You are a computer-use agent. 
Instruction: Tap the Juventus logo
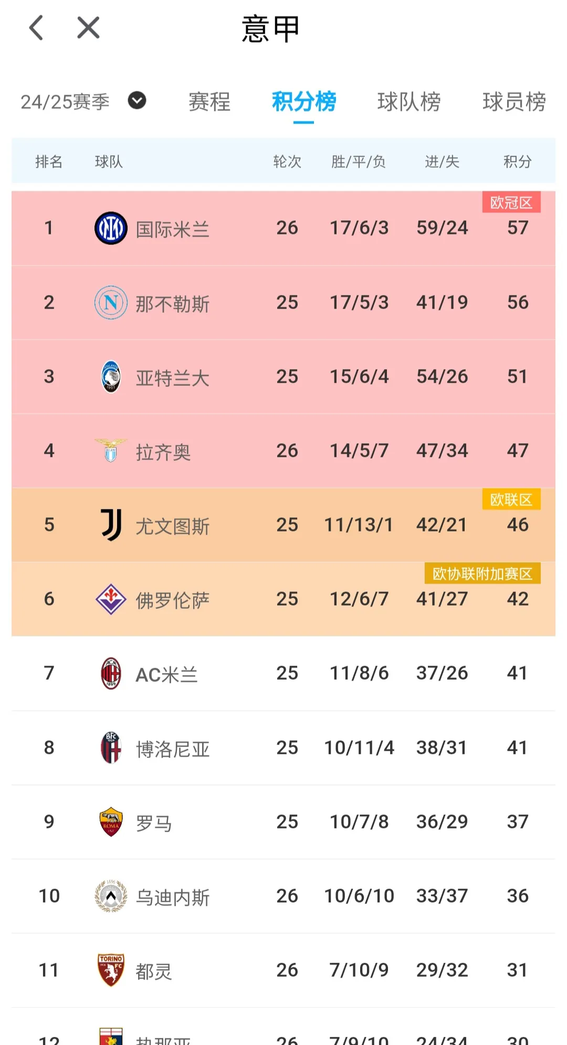pos(111,525)
